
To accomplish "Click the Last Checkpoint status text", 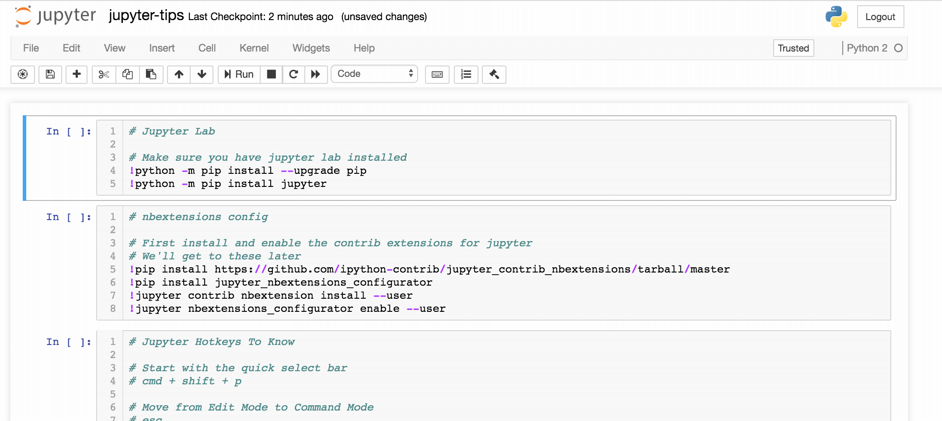I will pyautogui.click(x=261, y=17).
